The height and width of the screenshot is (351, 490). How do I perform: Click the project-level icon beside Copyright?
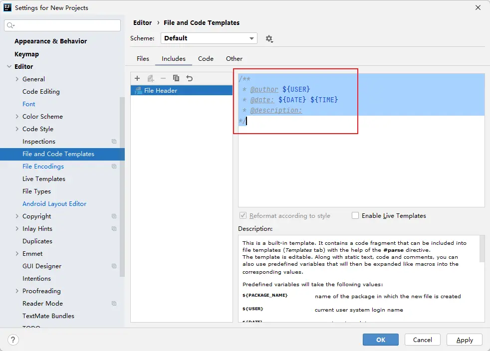[114, 216]
